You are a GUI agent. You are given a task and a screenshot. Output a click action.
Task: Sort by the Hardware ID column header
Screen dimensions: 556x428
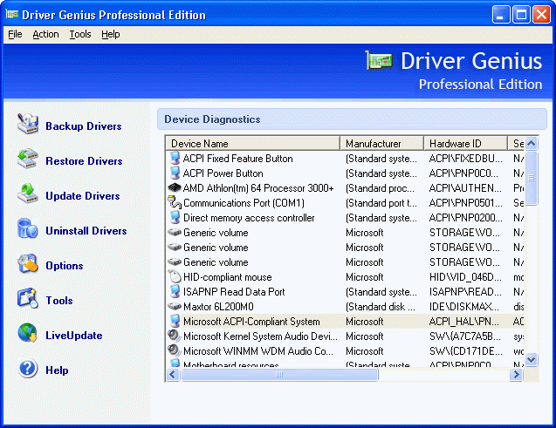coord(465,143)
